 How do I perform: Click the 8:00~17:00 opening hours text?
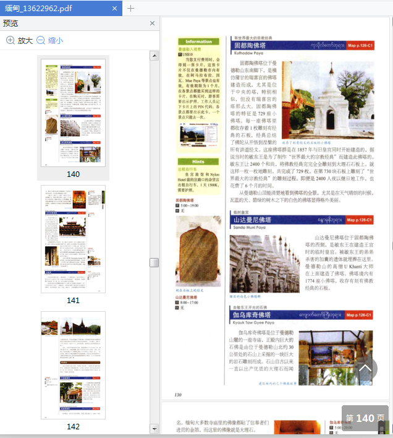click(x=189, y=303)
